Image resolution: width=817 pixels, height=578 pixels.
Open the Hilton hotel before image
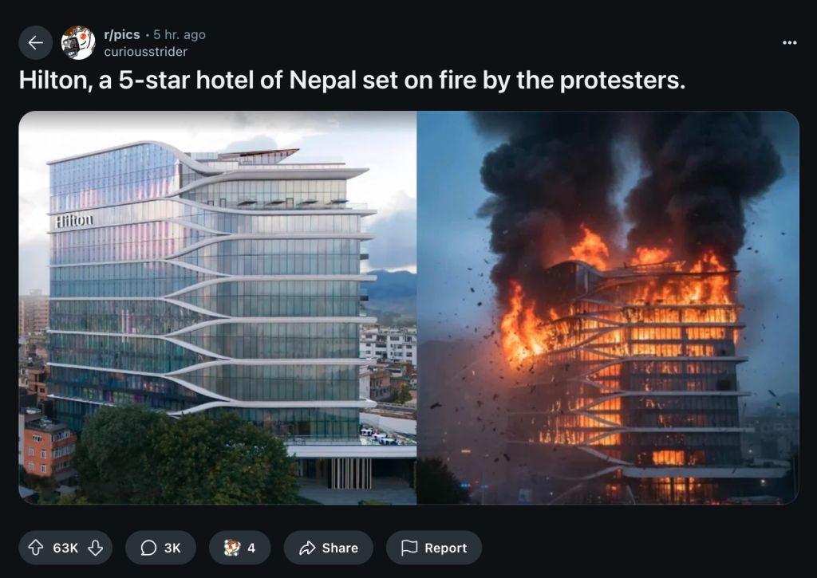[218, 308]
